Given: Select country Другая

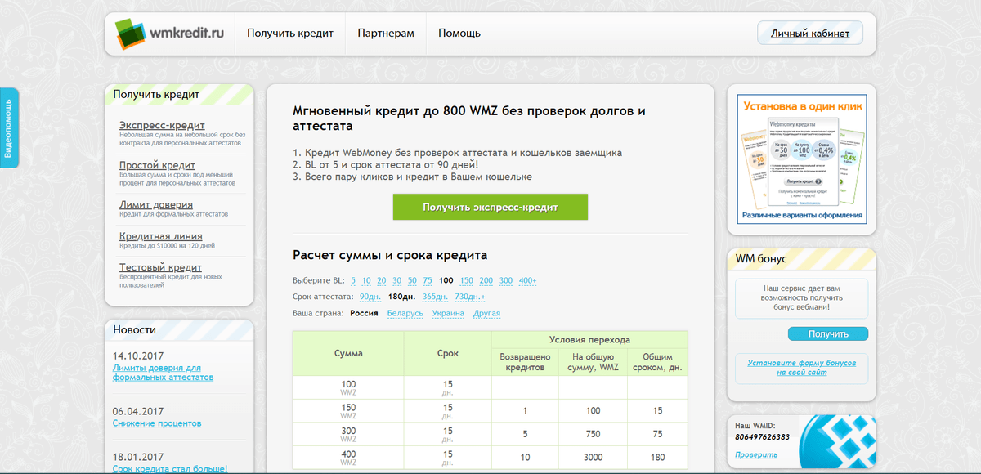Looking at the screenshot, I should (x=486, y=313).
